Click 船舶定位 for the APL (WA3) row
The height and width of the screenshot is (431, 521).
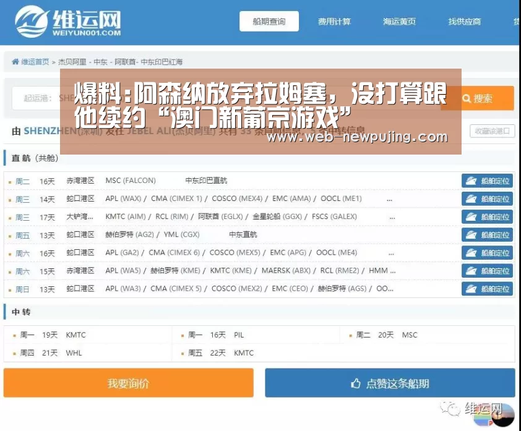pos(487,289)
